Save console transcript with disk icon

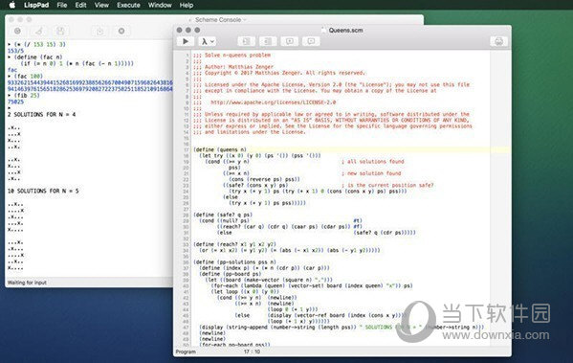click(60, 31)
